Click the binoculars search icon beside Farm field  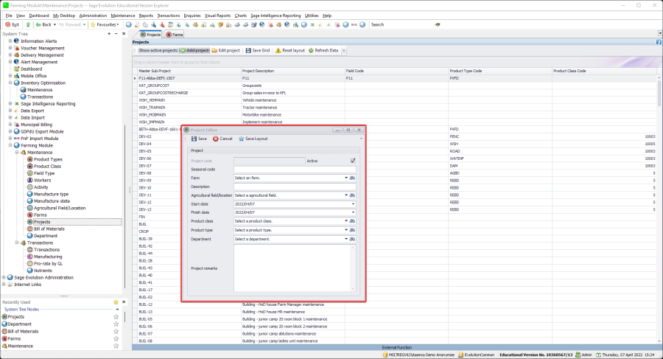353,178
